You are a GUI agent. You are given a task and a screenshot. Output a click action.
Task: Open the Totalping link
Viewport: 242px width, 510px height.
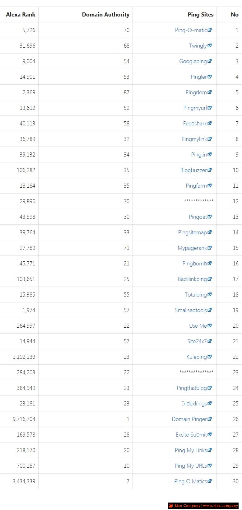pyautogui.click(x=196, y=295)
